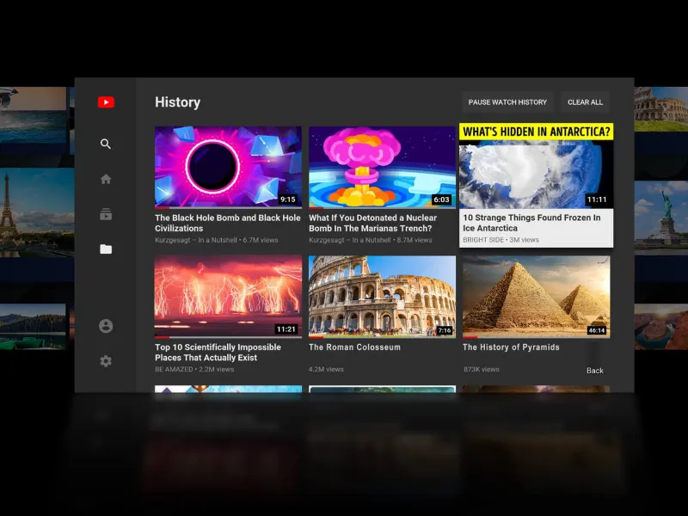
Task: Open Subscriptions from the sidebar icon
Action: [x=105, y=213]
